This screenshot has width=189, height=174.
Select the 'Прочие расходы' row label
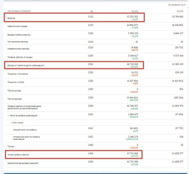(x=15, y=99)
